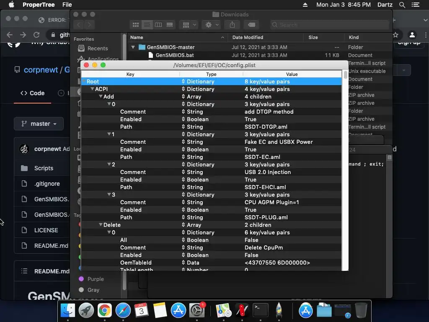
Task: Click the Finder search field
Action: point(329,25)
